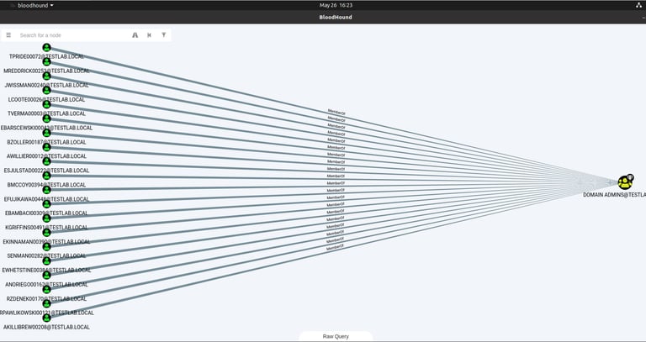This screenshot has height=342, width=646.
Task: Select the DOMAIN ADMINS group node
Action: click(x=625, y=182)
